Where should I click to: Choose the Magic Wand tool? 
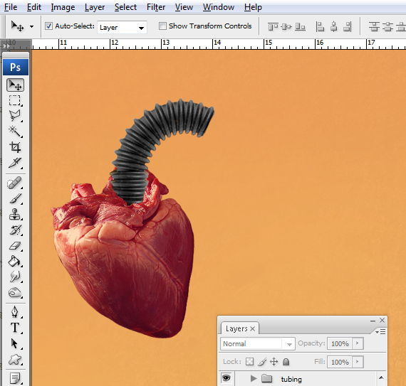tap(15, 132)
